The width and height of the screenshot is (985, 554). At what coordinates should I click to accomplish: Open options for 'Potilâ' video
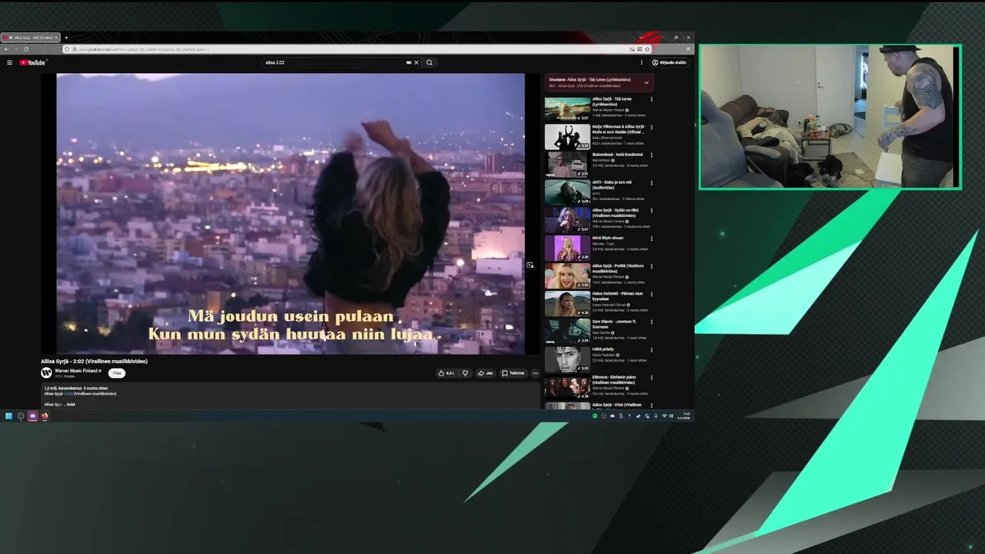tap(652, 266)
